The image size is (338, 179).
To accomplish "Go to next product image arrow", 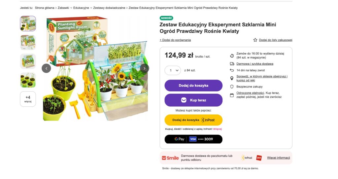I will coord(145,68).
